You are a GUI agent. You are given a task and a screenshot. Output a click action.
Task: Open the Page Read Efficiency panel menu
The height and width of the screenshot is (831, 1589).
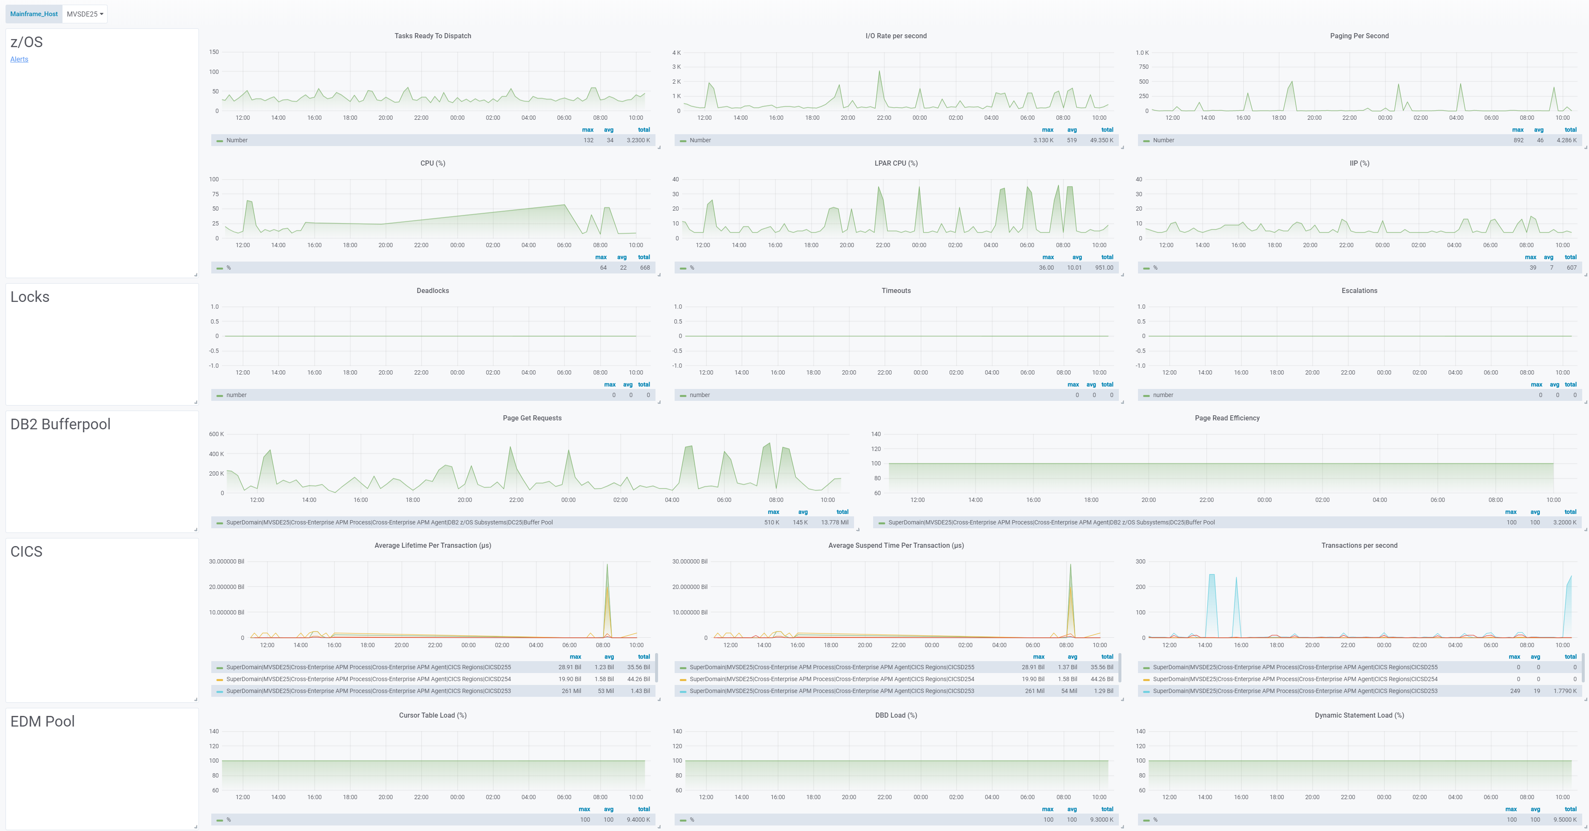point(1227,418)
